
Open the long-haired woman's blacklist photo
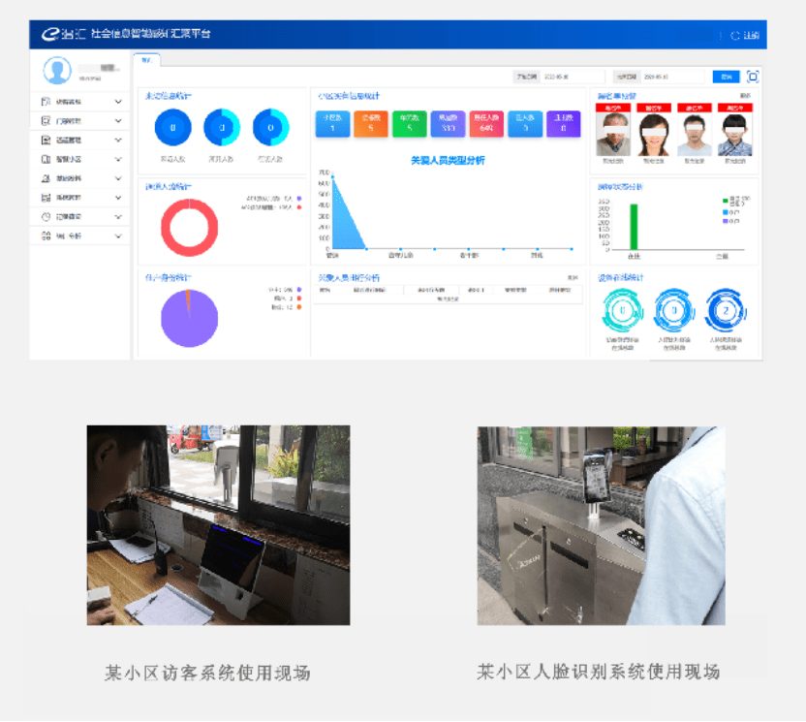(x=653, y=134)
